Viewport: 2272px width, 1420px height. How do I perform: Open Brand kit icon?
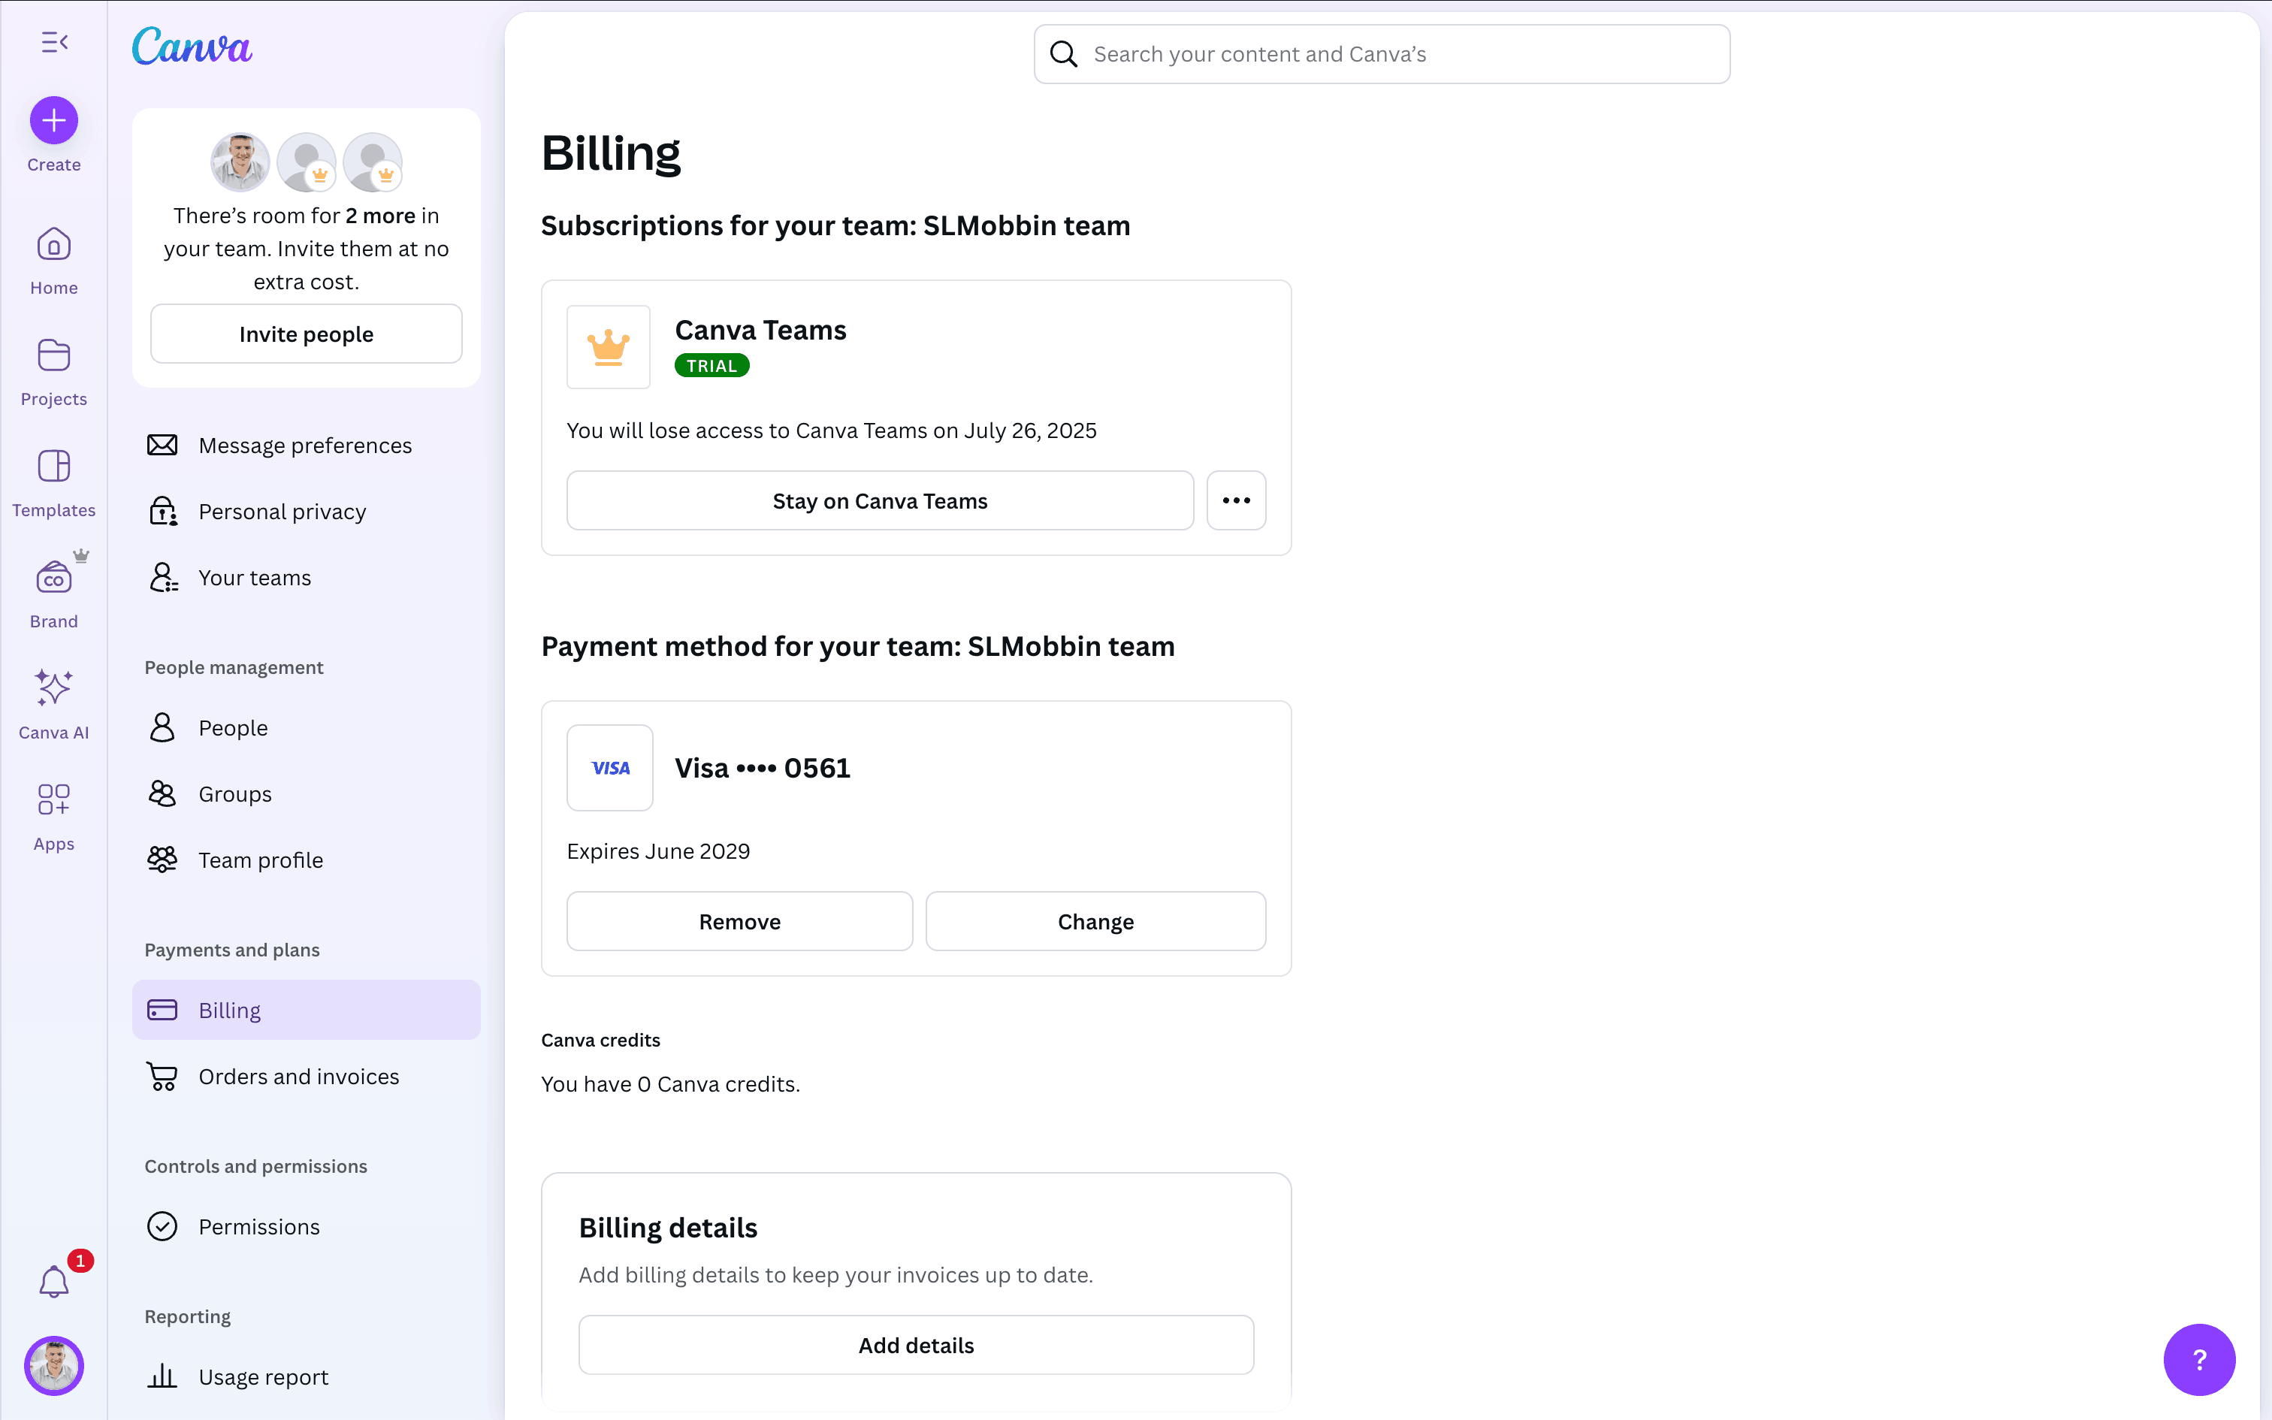54,579
